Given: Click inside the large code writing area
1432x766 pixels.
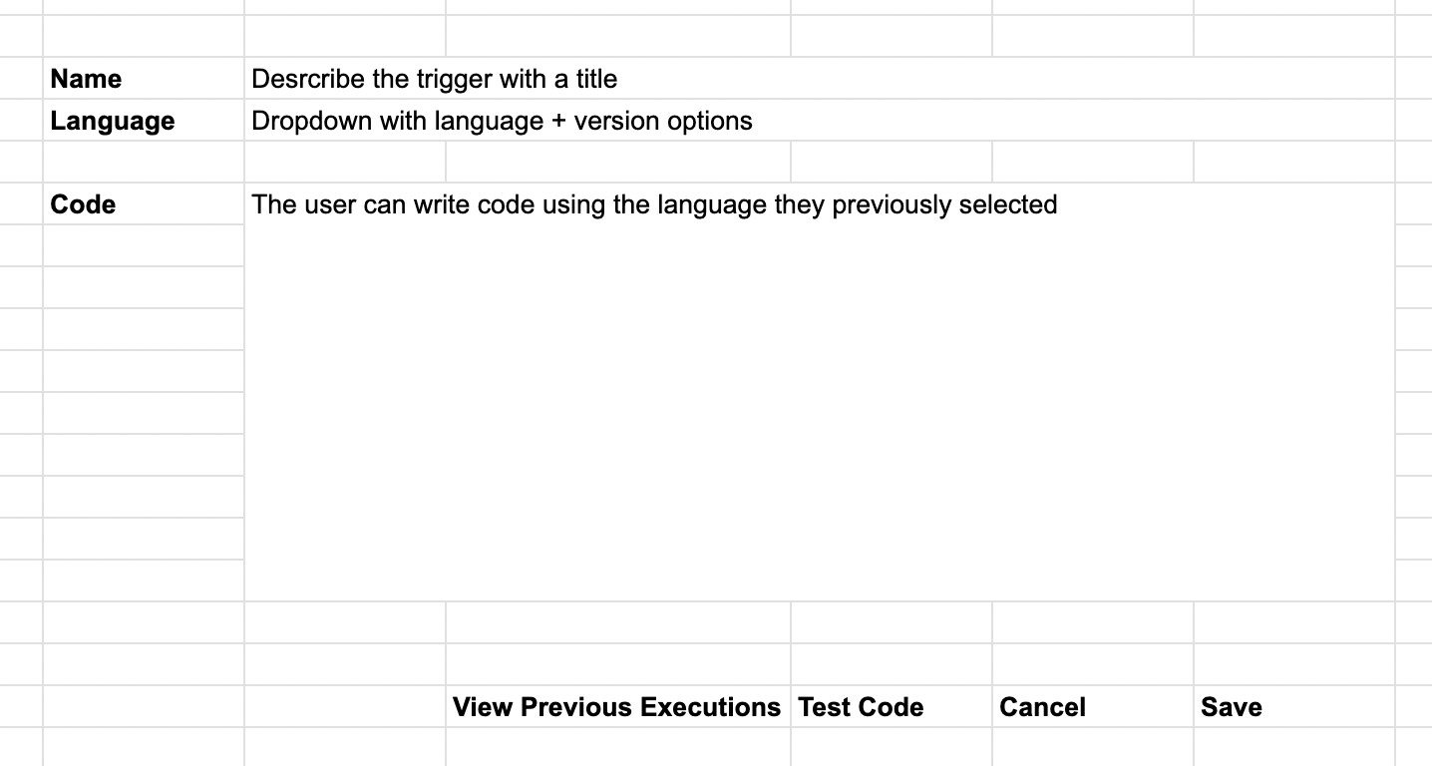Looking at the screenshot, I should click(819, 392).
